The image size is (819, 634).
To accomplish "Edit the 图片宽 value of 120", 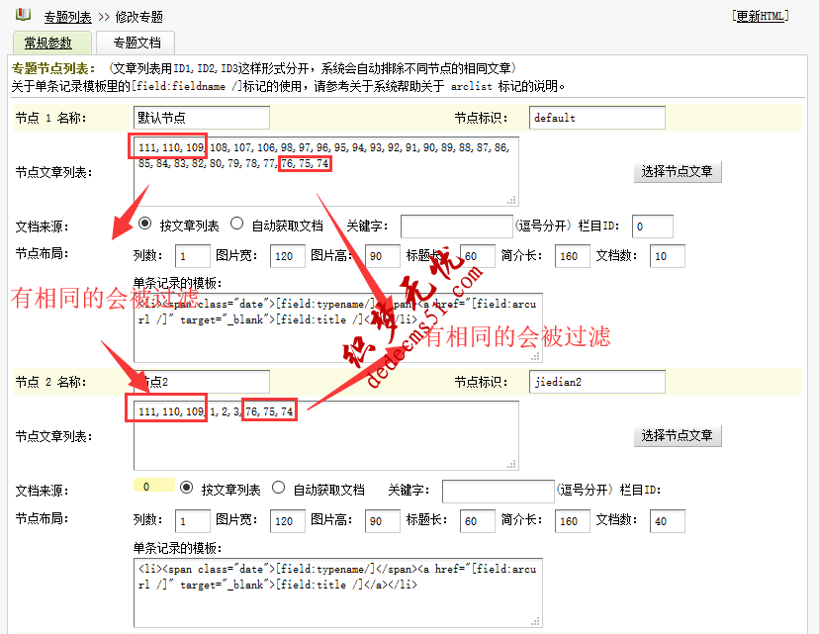I will [287, 255].
